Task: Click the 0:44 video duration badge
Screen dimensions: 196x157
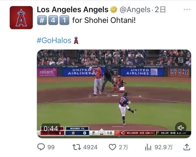Action: point(51,128)
